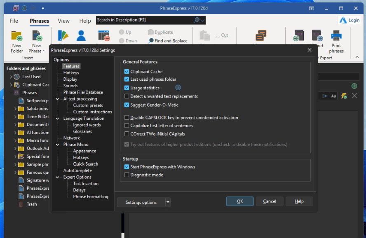This screenshot has width=366, height=238.
Task: Expand the Last Used folder
Action: 11,77
